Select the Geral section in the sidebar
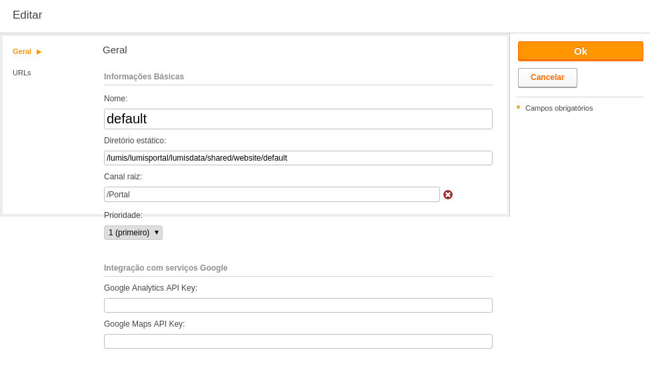 [22, 51]
